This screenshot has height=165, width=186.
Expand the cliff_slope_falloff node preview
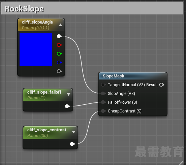pos(68,94)
